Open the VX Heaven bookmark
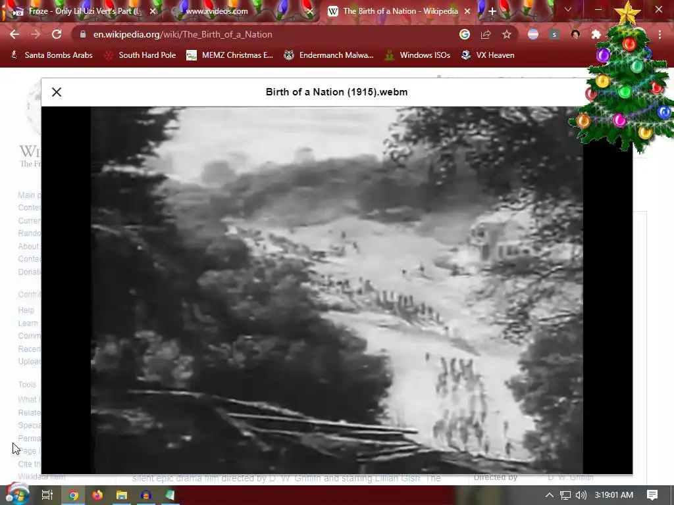The width and height of the screenshot is (674, 505). tap(488, 55)
